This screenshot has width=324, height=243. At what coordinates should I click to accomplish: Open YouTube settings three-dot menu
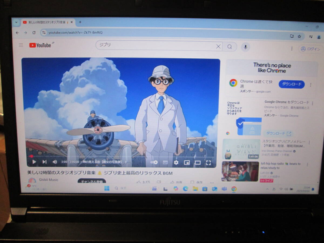coord(292,48)
